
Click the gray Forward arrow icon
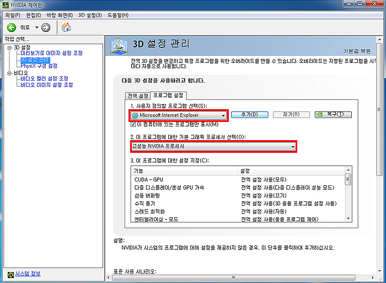click(46, 28)
